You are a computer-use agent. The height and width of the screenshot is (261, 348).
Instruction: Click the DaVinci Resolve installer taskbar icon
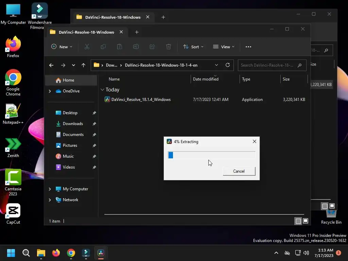pos(101,253)
